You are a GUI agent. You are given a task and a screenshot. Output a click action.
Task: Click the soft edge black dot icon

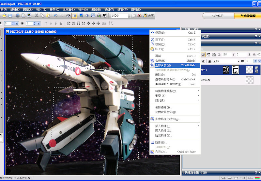coord(22,23)
